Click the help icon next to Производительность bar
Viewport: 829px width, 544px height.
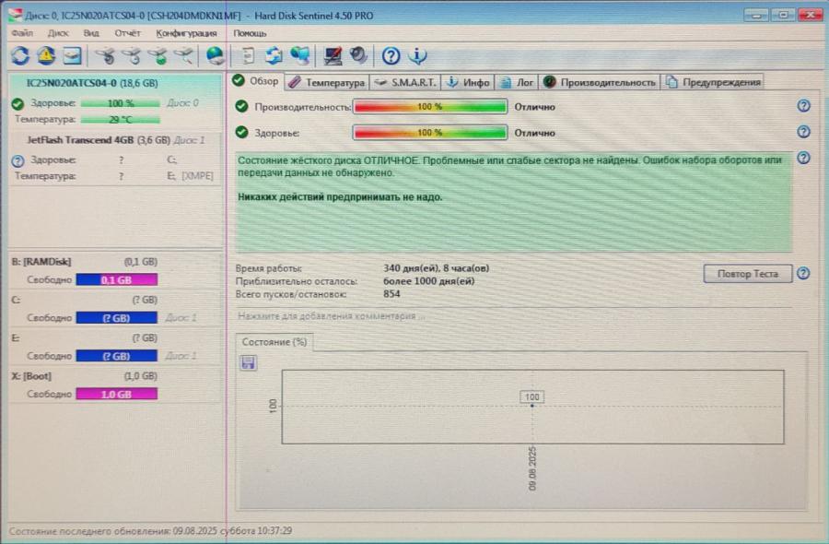803,106
